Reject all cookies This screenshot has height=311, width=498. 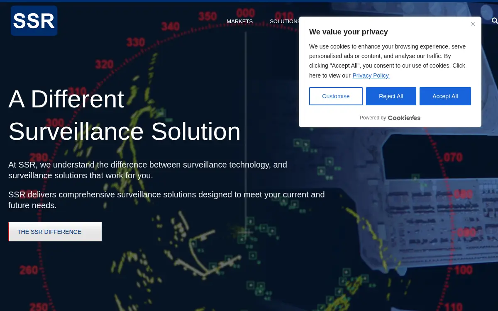tap(391, 96)
